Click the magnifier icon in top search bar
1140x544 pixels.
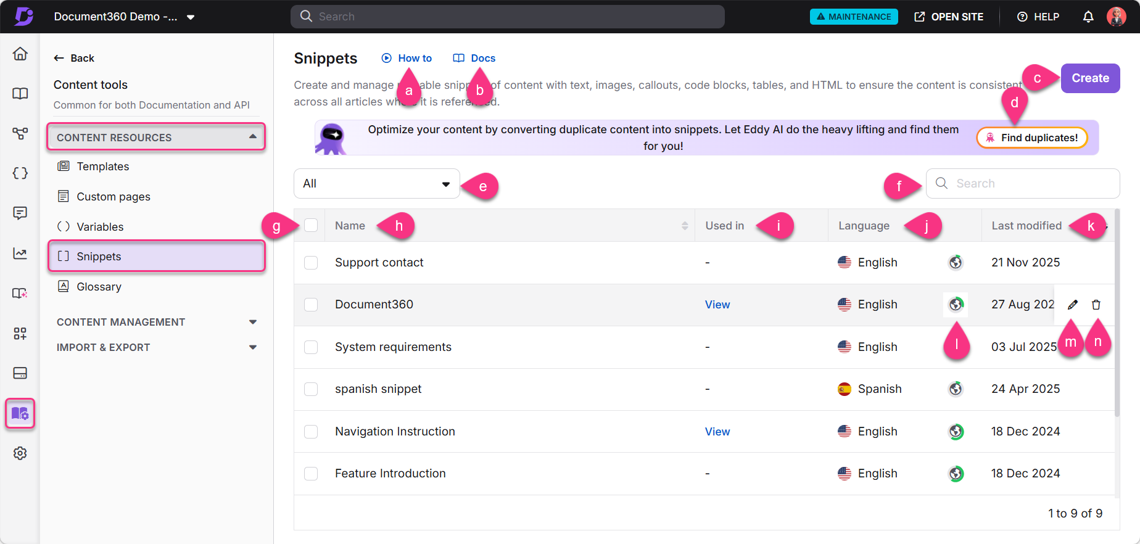click(x=306, y=17)
